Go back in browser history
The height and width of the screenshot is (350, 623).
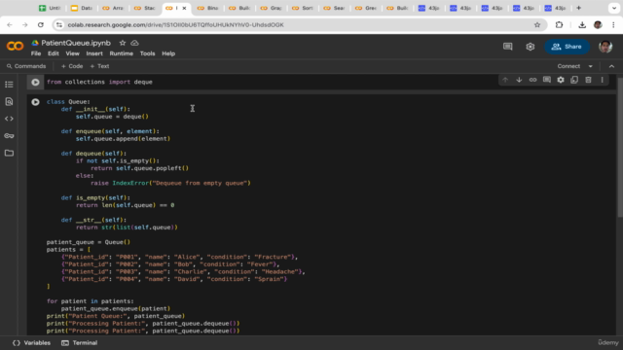pos(10,24)
